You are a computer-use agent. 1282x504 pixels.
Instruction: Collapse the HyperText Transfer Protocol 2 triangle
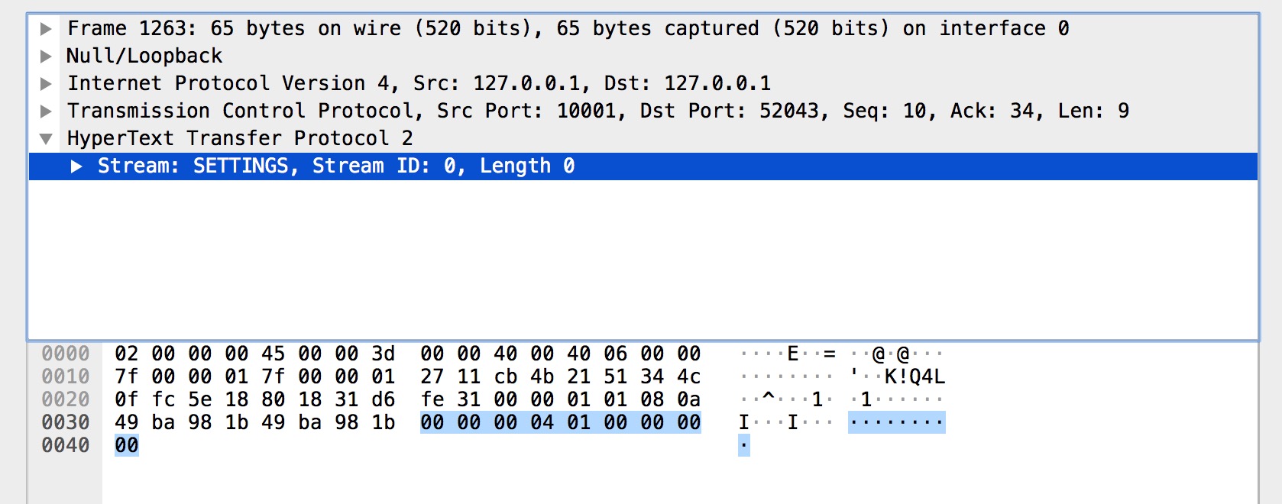pos(46,139)
